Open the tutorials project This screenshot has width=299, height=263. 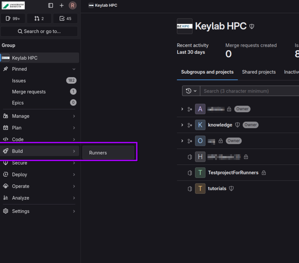tap(217, 189)
